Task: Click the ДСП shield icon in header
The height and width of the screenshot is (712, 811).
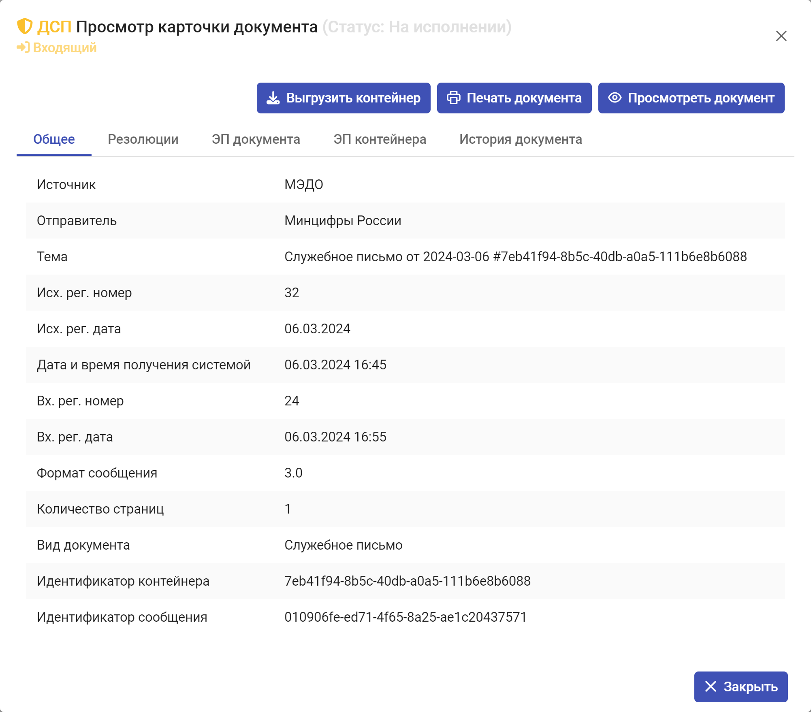Action: (25, 26)
